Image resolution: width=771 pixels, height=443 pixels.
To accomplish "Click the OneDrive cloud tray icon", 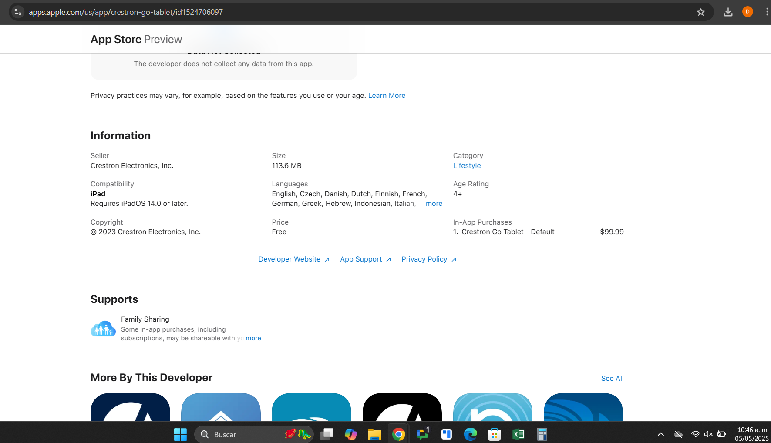I will tap(678, 434).
